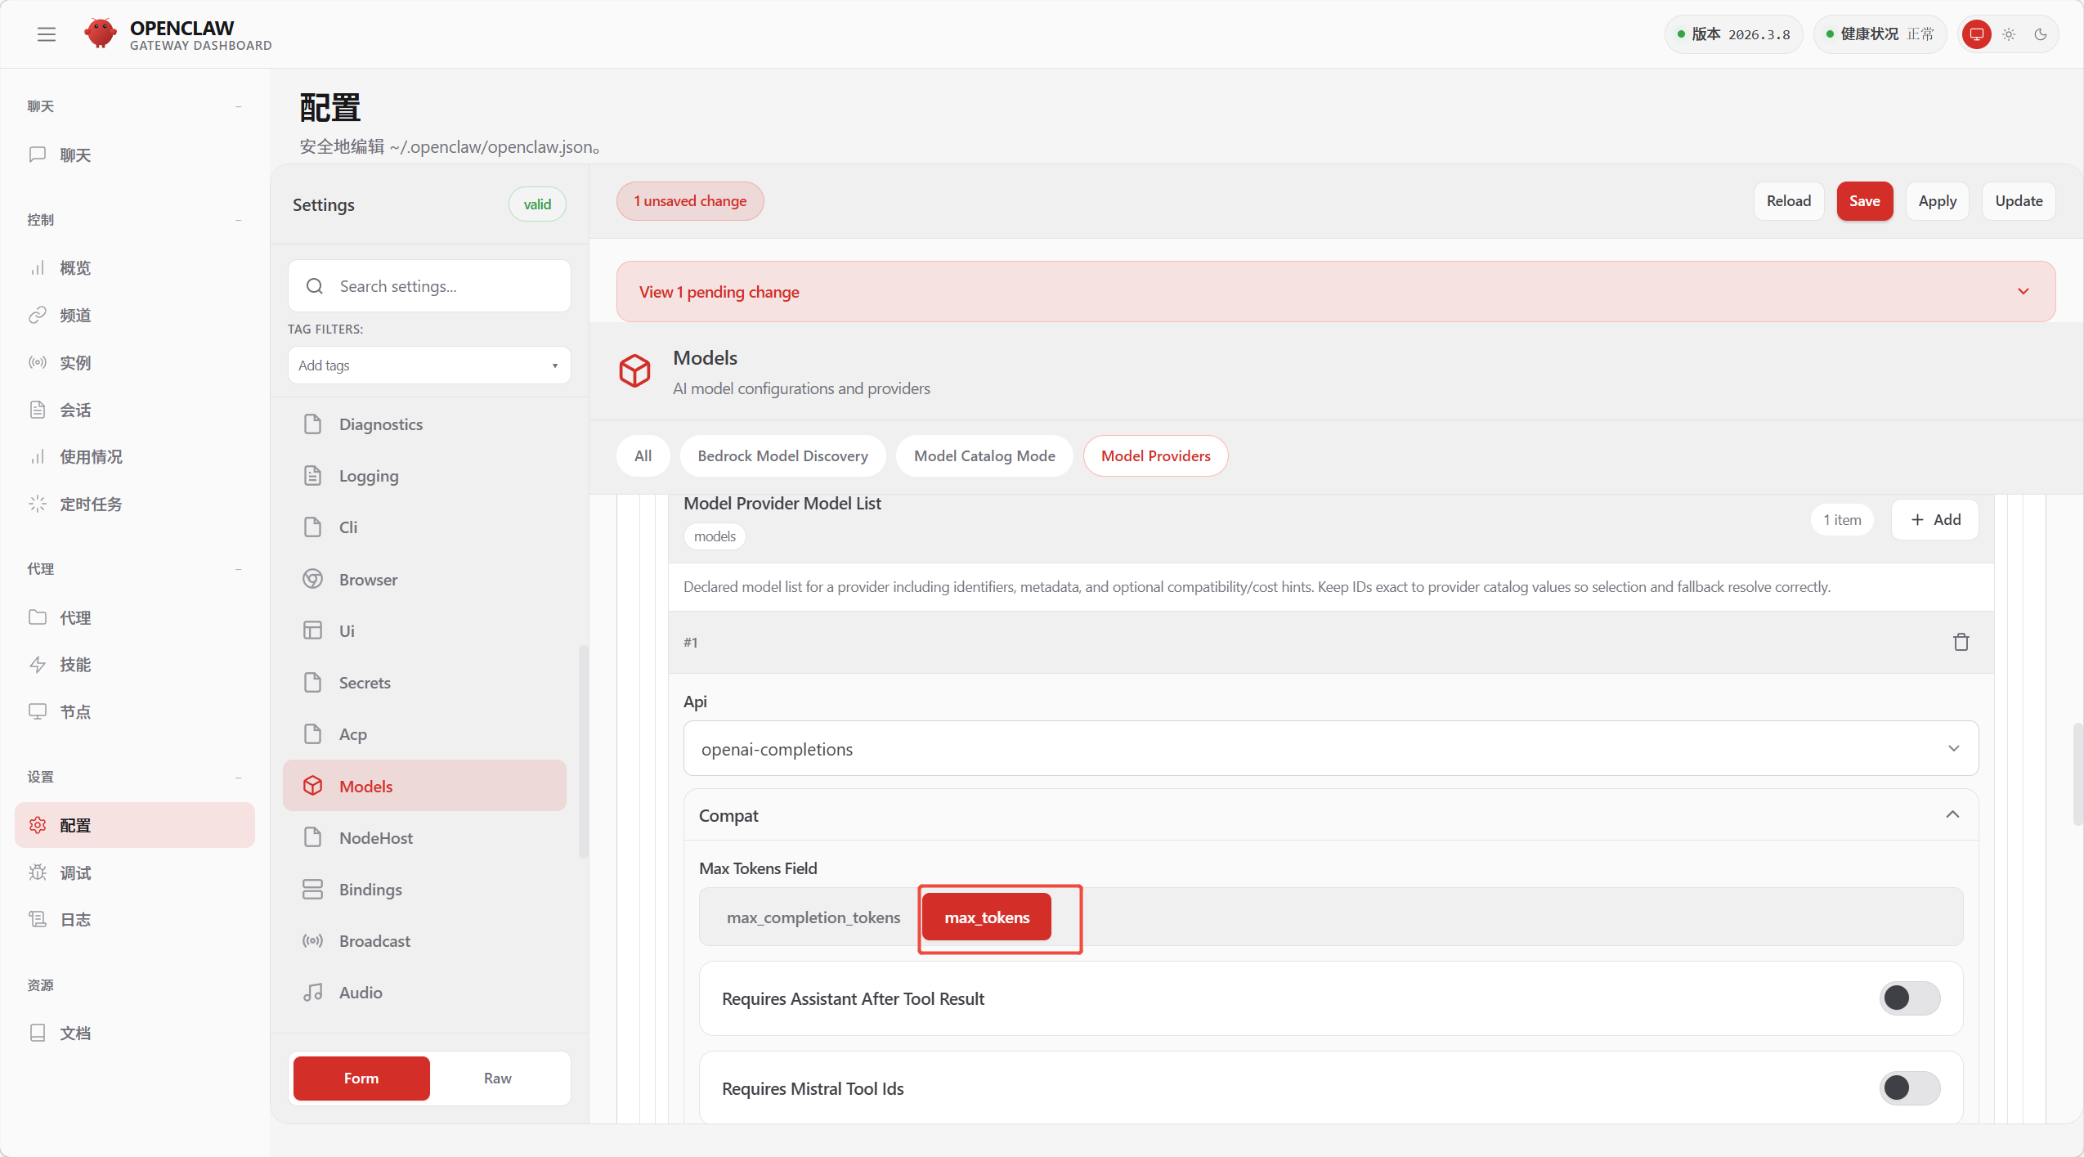The image size is (2084, 1157).
Task: Click the hamburger menu icon
Action: (x=47, y=34)
